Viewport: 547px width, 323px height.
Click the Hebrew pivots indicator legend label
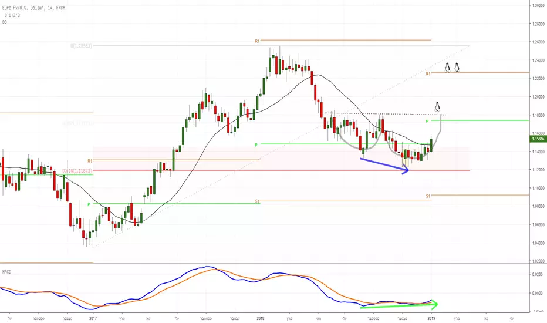click(x=12, y=15)
